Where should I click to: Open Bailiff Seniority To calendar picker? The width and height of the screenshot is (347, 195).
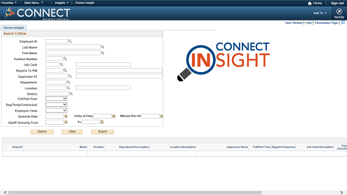(x=102, y=122)
